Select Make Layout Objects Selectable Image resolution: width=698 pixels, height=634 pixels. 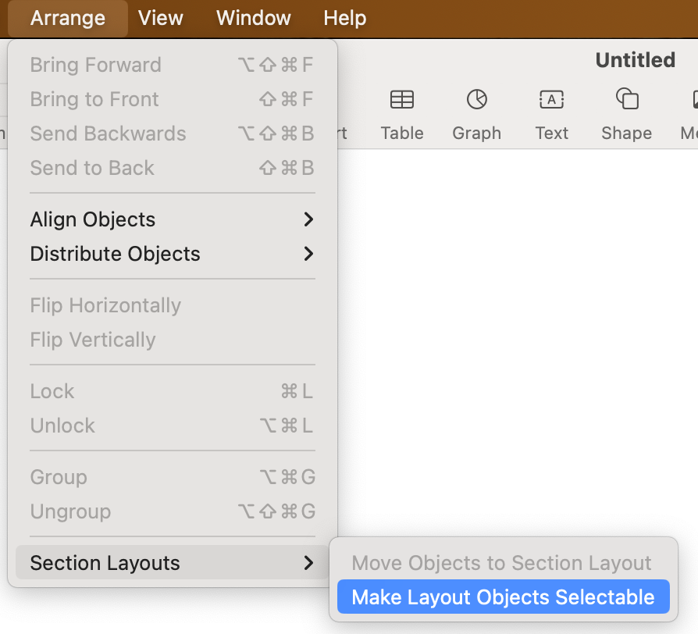pos(503,597)
